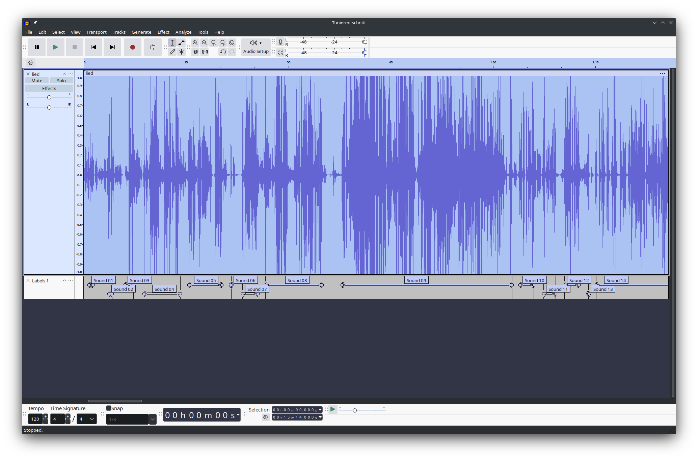Mute the lied track

[37, 81]
